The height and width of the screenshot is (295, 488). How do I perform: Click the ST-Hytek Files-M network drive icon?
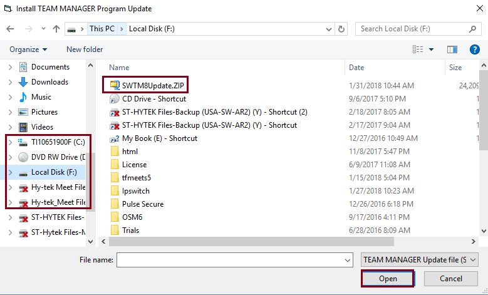click(x=23, y=232)
